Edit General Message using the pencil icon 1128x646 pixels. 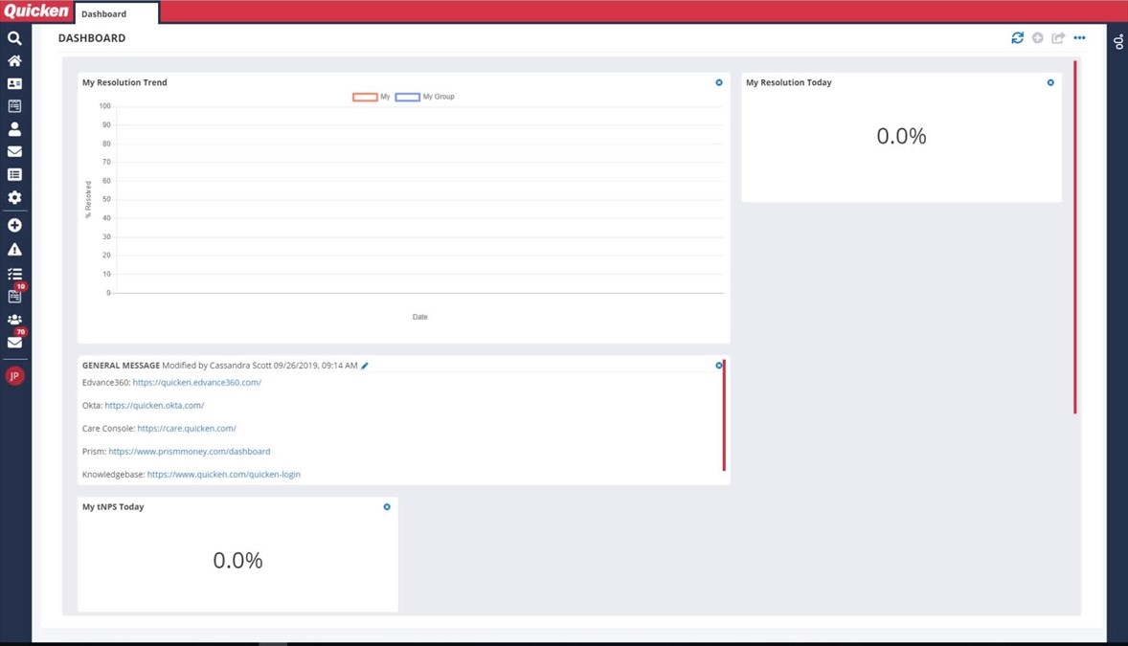point(365,366)
